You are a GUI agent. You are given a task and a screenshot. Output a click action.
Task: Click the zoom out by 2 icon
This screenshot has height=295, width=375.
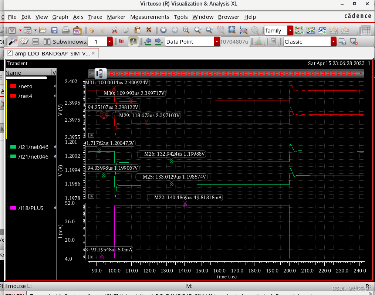pos(209,30)
